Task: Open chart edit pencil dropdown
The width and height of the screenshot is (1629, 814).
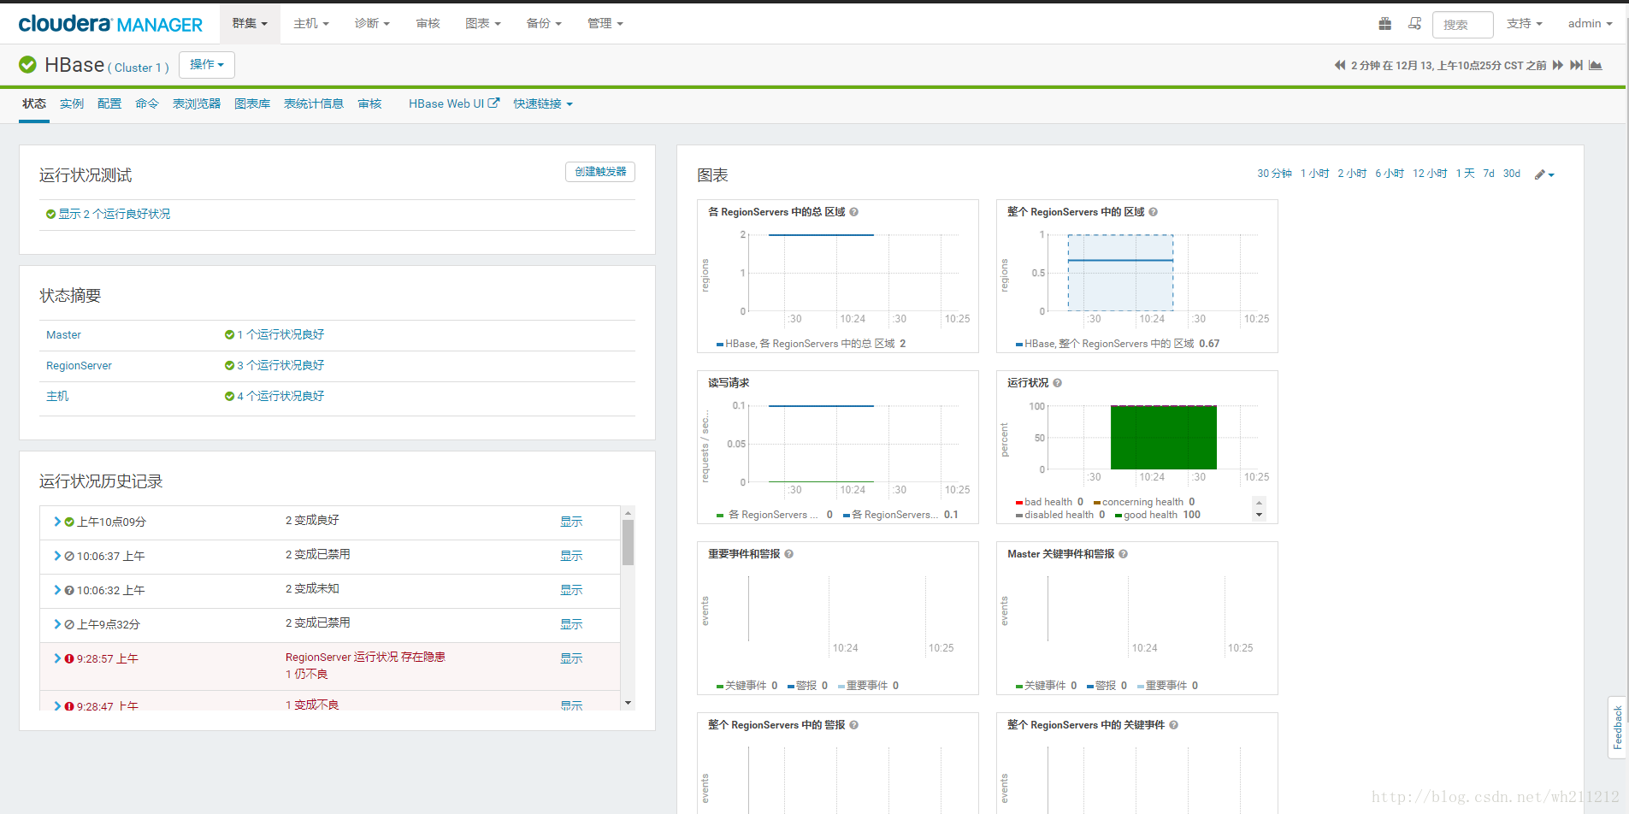Action: coord(1544,174)
